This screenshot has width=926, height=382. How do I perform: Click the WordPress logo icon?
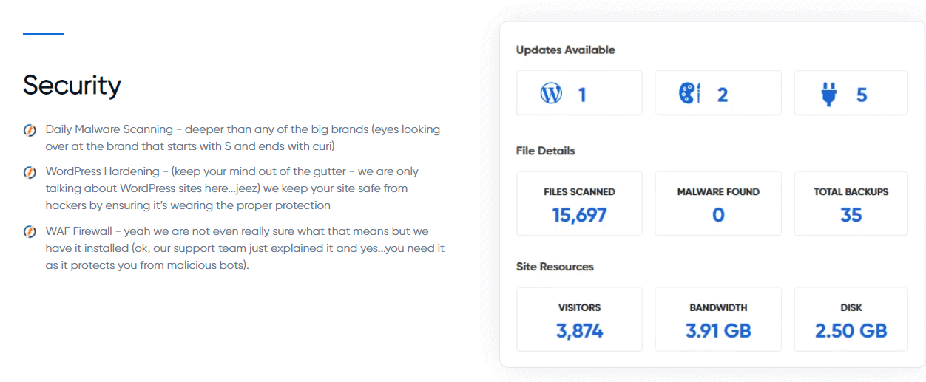551,94
